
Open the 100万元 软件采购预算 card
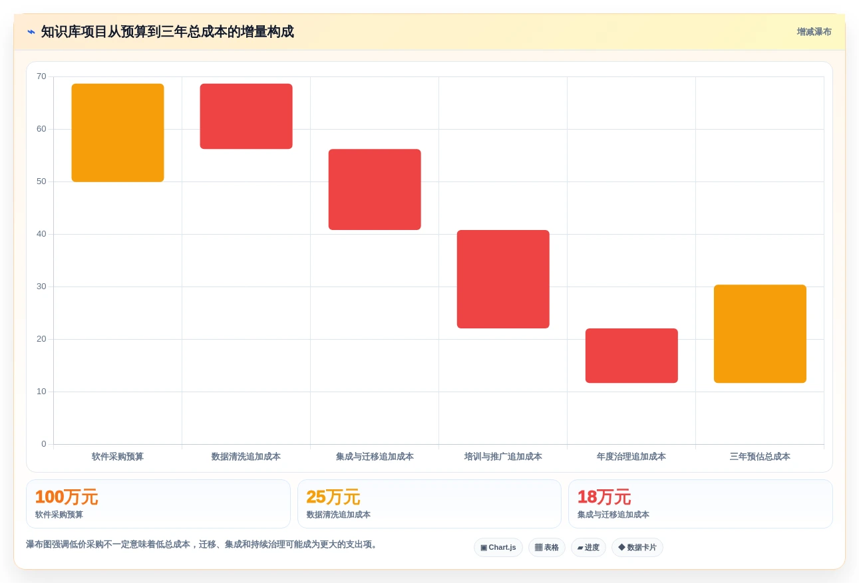pyautogui.click(x=158, y=504)
